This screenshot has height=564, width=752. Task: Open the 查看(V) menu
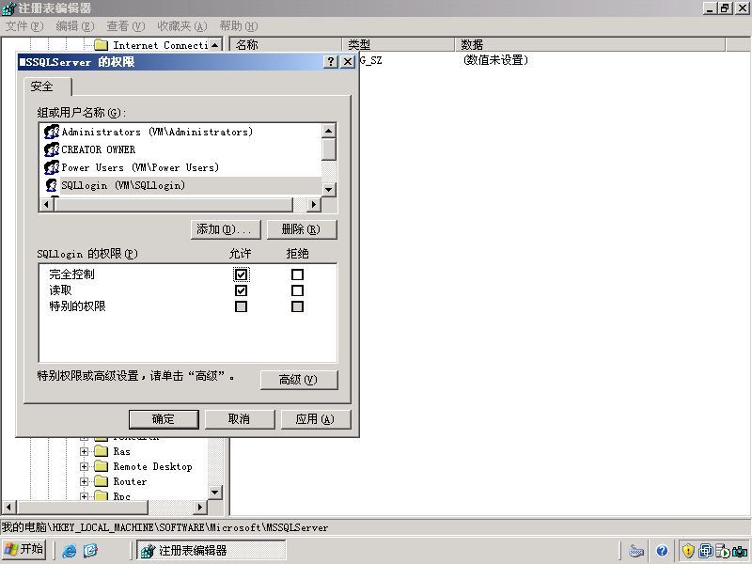point(125,26)
